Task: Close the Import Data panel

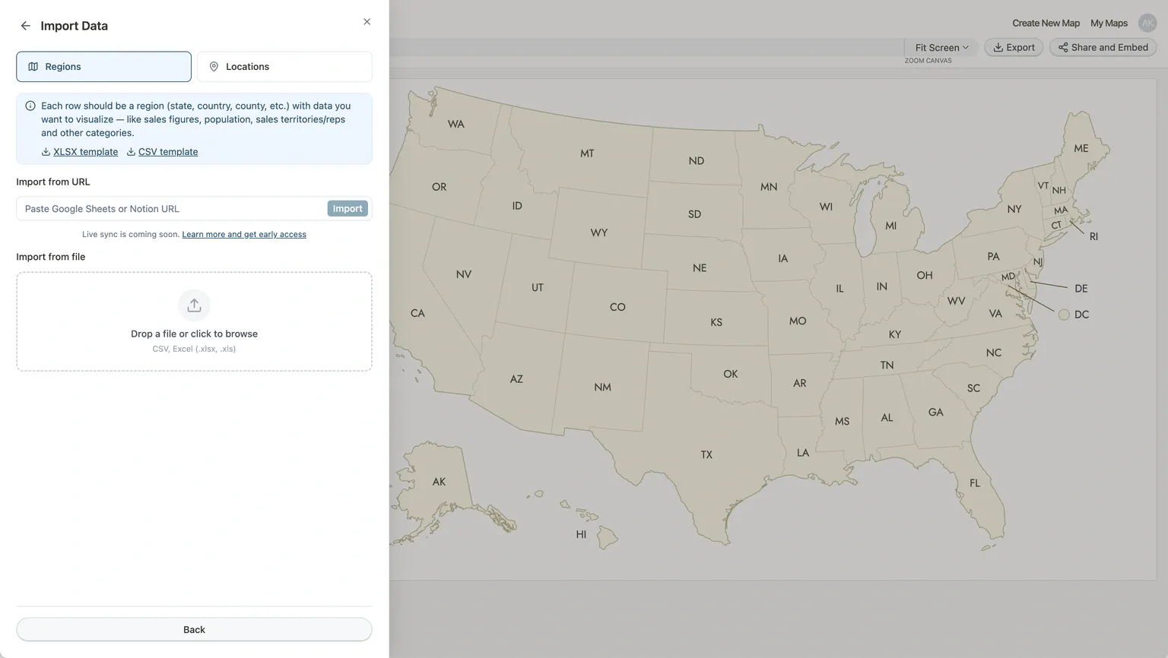Action: [x=367, y=22]
